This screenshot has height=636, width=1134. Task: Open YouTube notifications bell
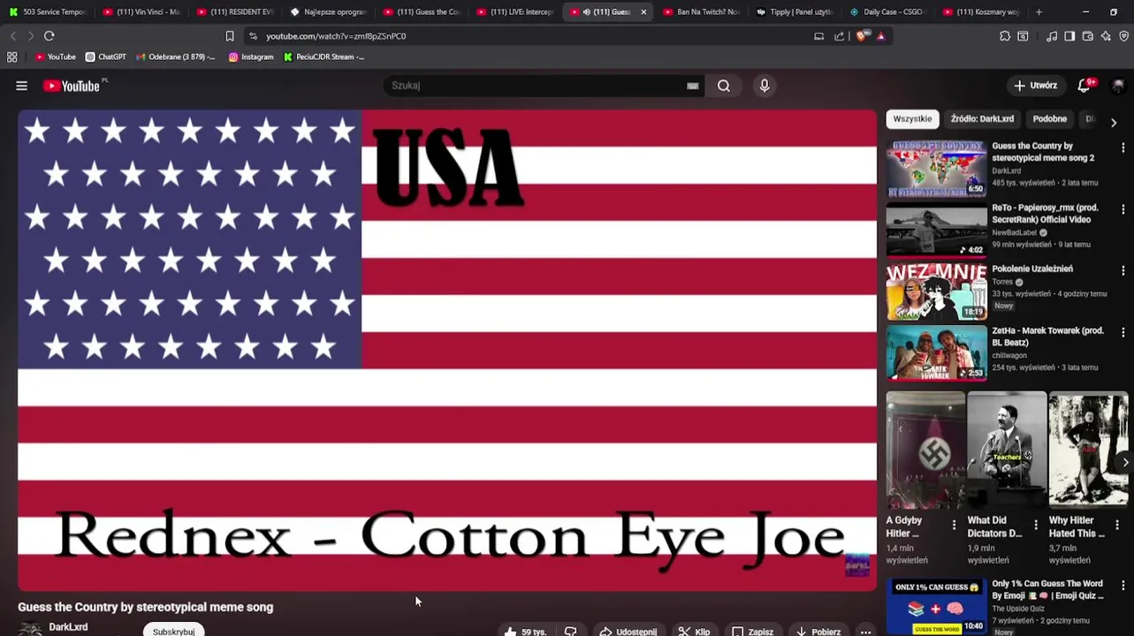tap(1085, 86)
